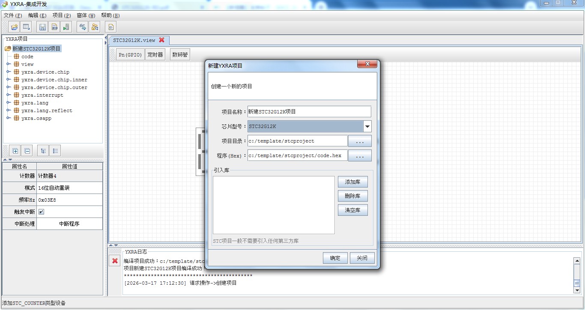Open the 芯片型号 chip model dropdown
585x310 pixels.
coord(367,126)
